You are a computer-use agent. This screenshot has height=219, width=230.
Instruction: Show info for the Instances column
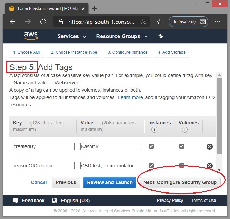(154, 130)
